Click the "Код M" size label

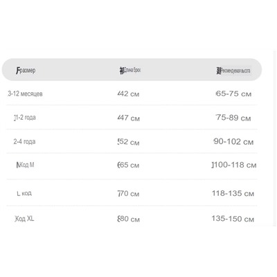(26, 165)
